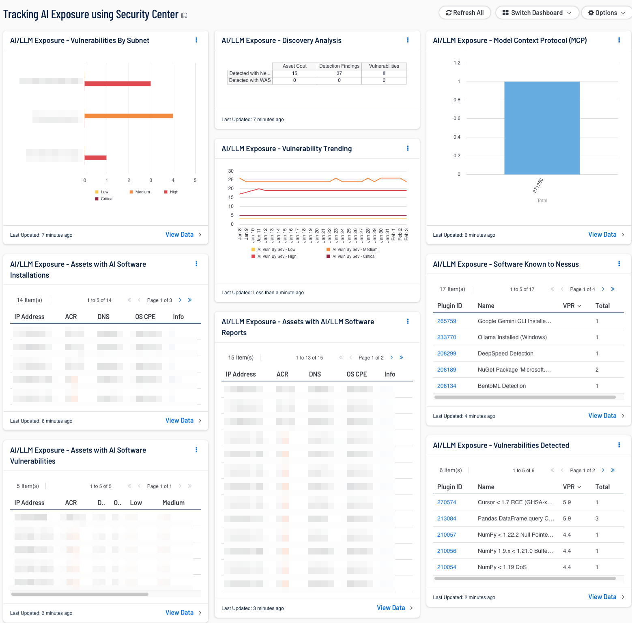The image size is (632, 623).
Task: Open plugin 265759 Google Gemini CLI details
Action: pyautogui.click(x=446, y=321)
